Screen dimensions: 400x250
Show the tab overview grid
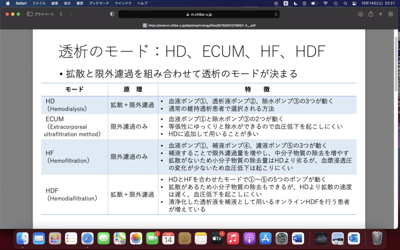pos(391,14)
